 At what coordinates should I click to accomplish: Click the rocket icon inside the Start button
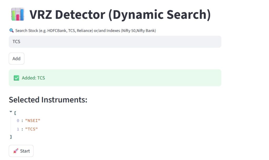coord(15,151)
